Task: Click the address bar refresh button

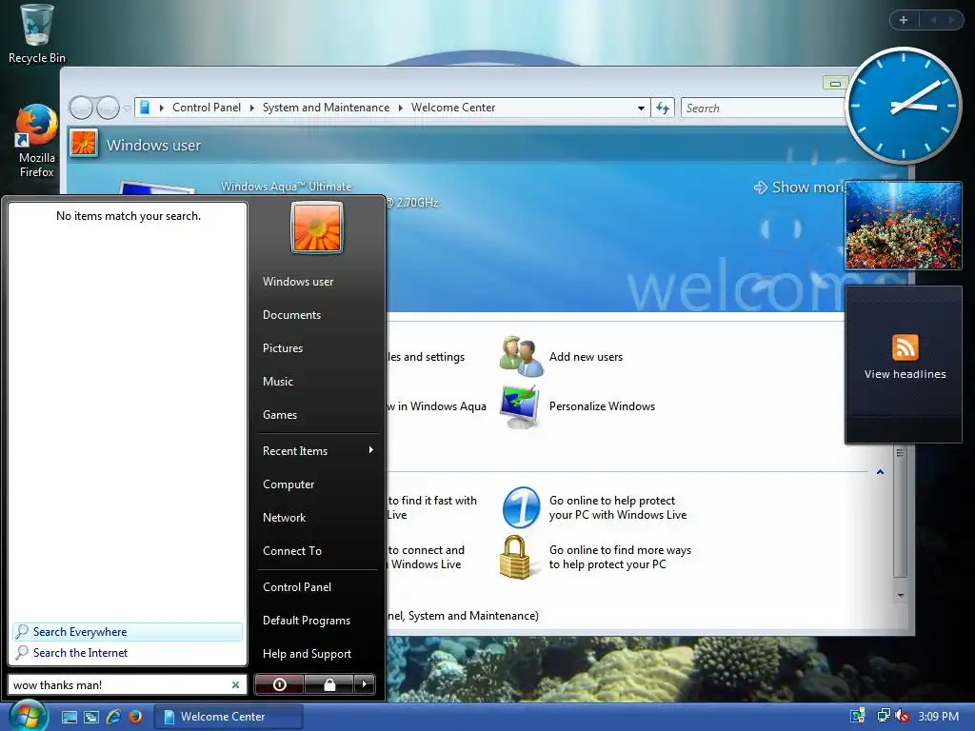Action: point(663,109)
